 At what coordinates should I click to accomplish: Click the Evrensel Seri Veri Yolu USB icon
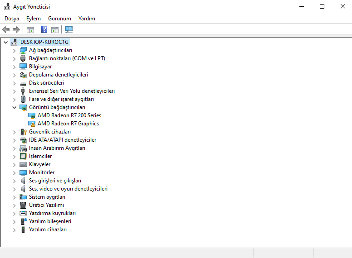[x=23, y=91]
